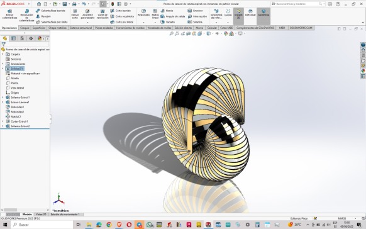Activate the Extruir corte tool

75,14
